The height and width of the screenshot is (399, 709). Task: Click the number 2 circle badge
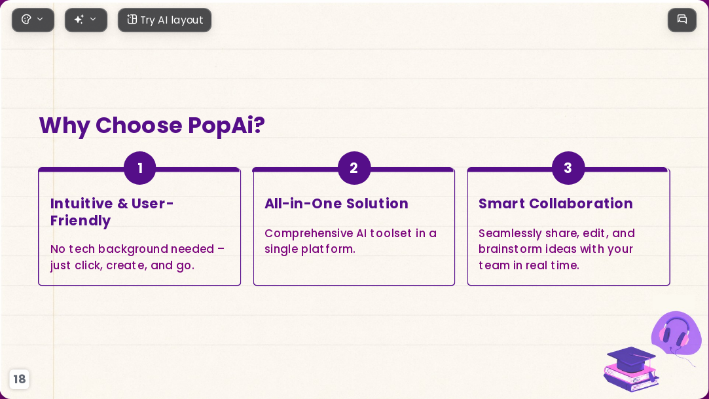coord(354,168)
